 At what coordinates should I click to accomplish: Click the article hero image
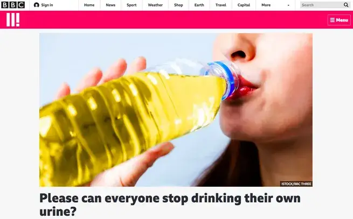tap(176, 110)
